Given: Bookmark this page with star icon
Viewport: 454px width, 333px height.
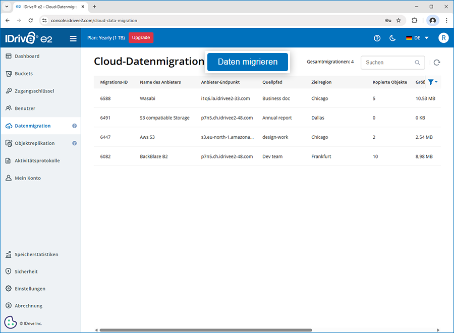Looking at the screenshot, I should pyautogui.click(x=399, y=21).
